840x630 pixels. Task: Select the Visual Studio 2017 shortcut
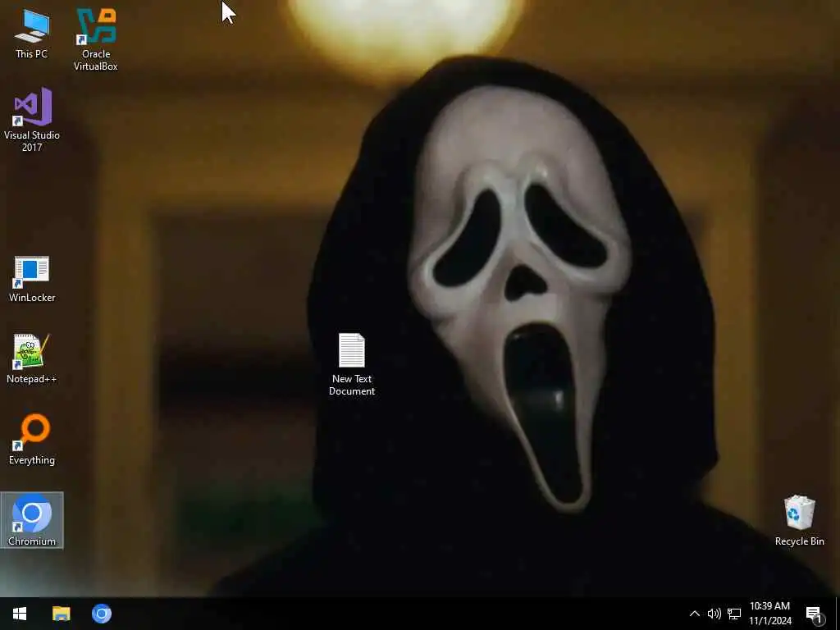pos(32,120)
